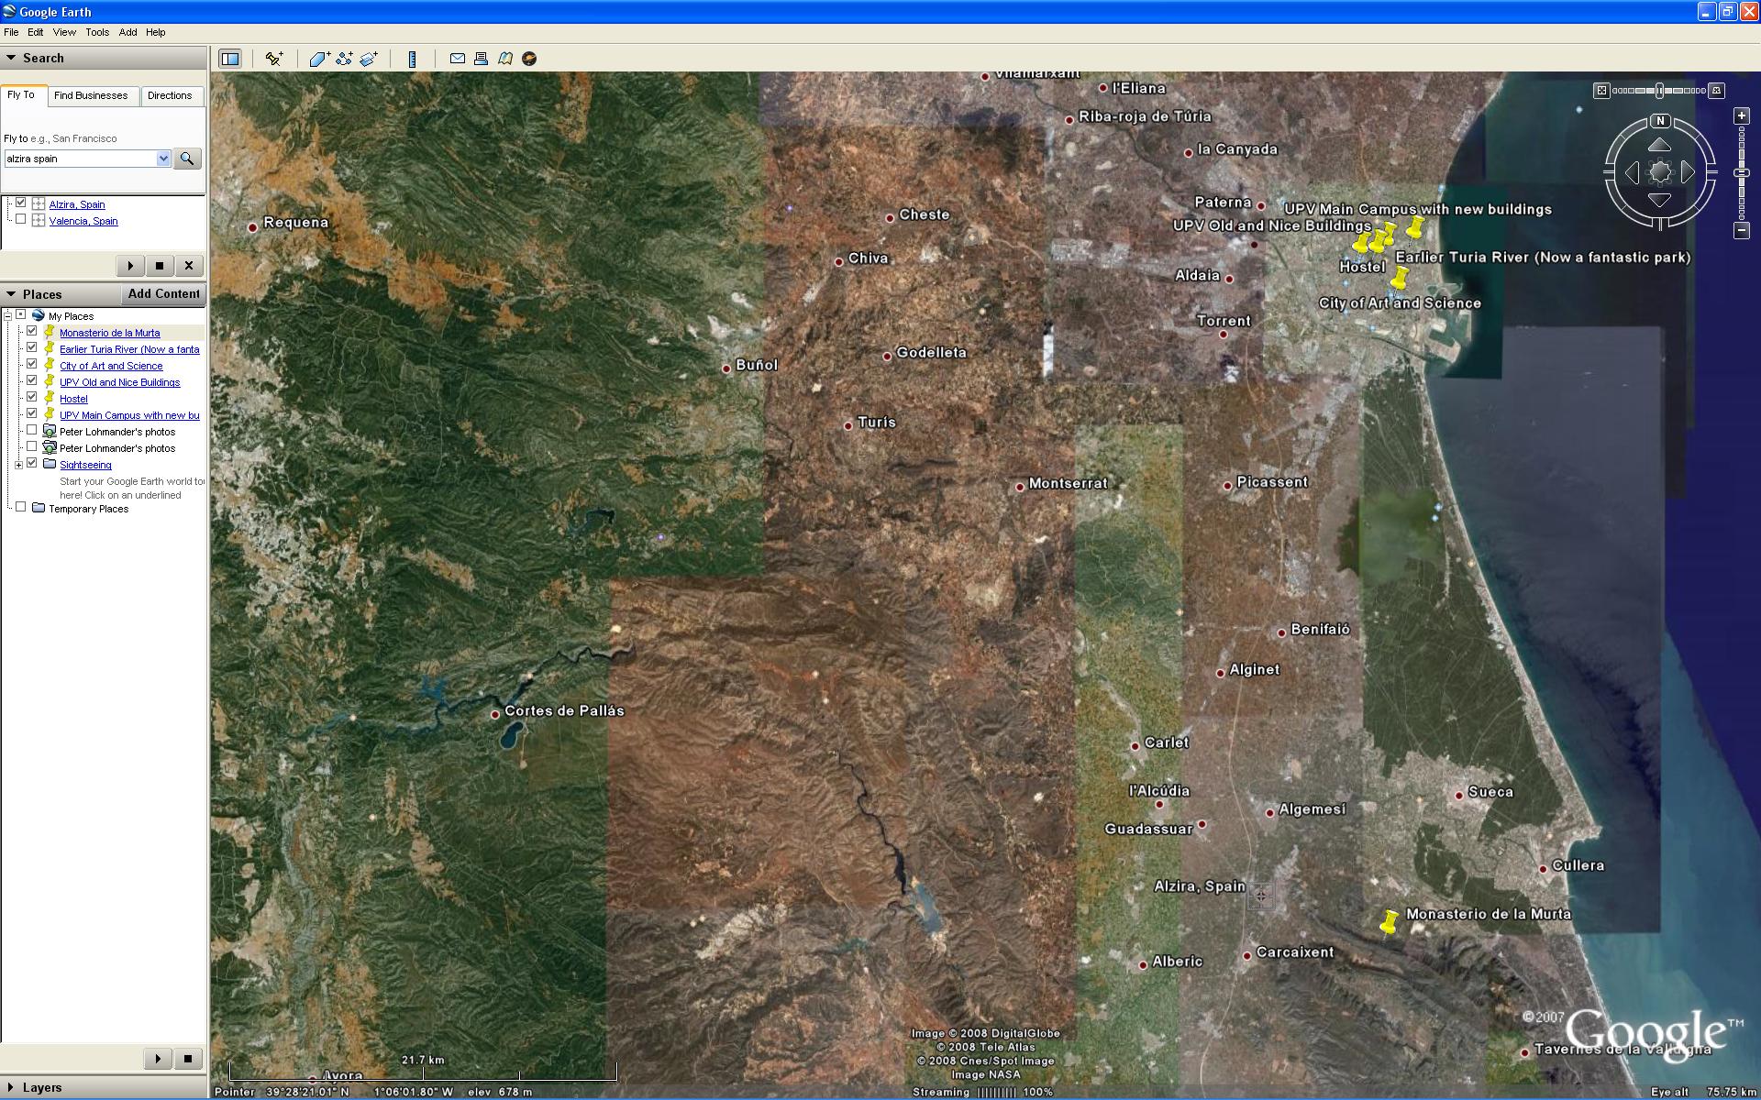Add a placemark with the pushpin tool
The height and width of the screenshot is (1100, 1761).
pos(273,59)
